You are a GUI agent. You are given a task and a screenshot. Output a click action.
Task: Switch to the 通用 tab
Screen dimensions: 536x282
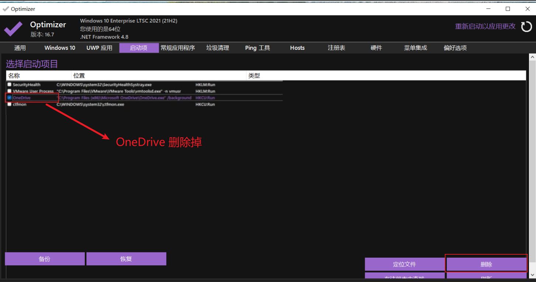pyautogui.click(x=20, y=48)
